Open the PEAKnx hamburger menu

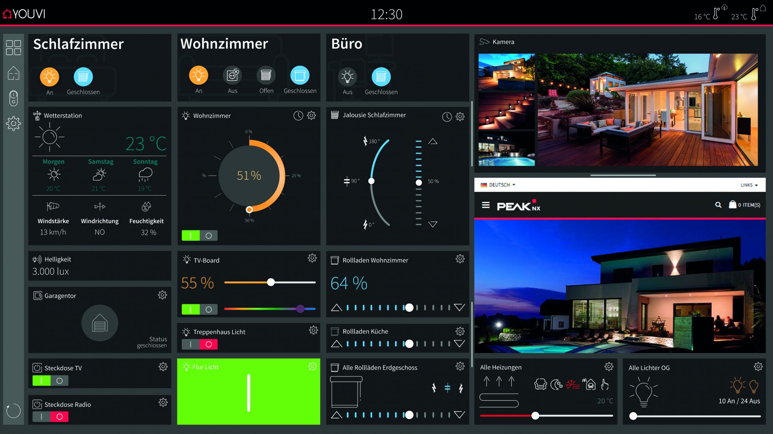coord(486,205)
